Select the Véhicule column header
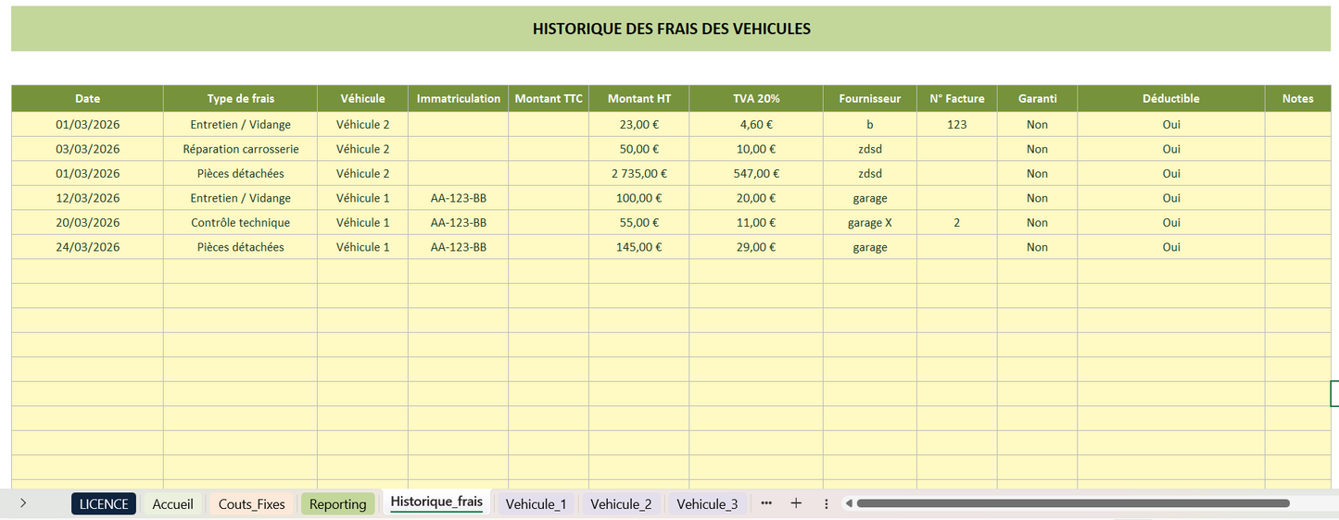Image resolution: width=1339 pixels, height=520 pixels. 362,98
